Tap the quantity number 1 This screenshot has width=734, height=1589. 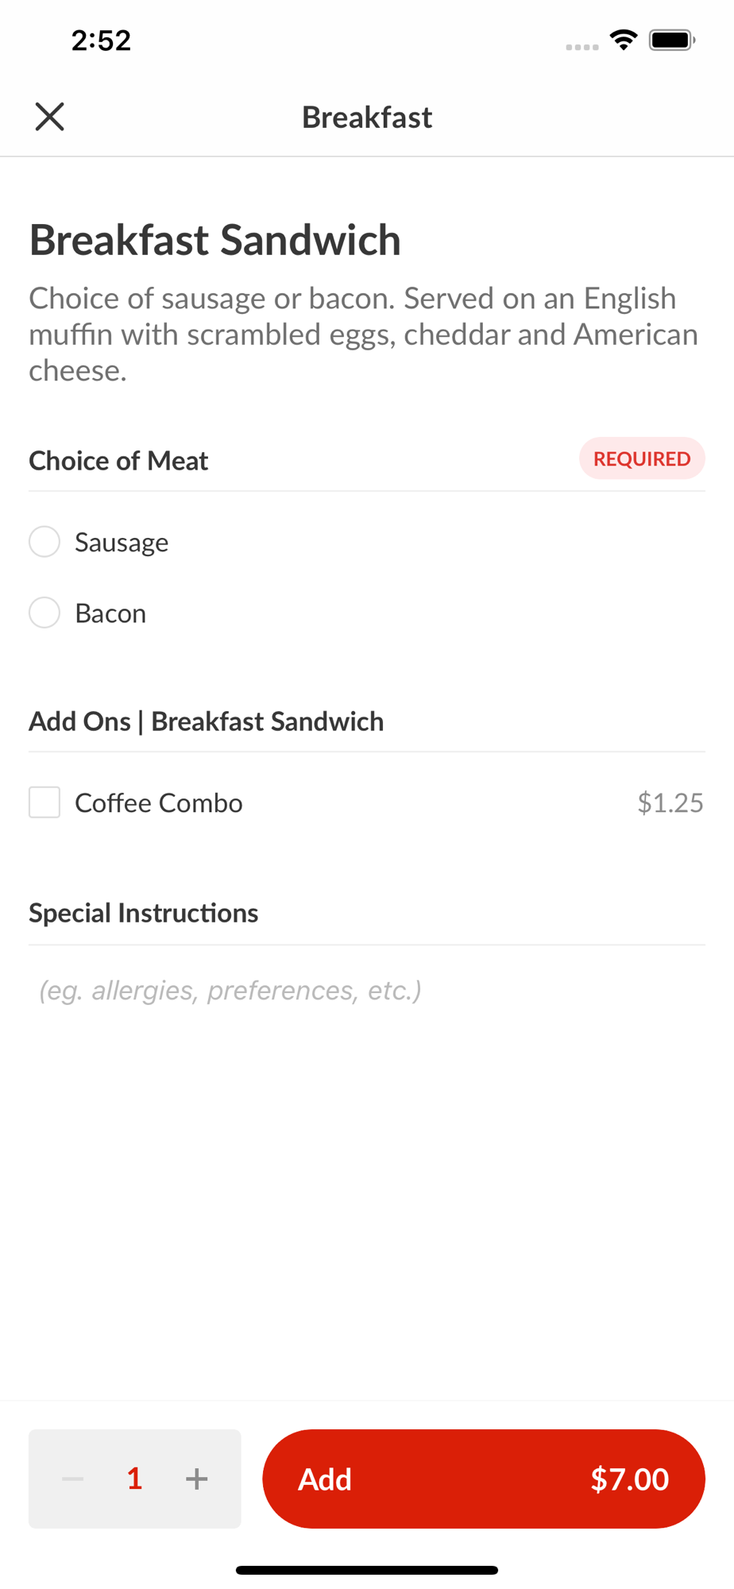(x=135, y=1479)
